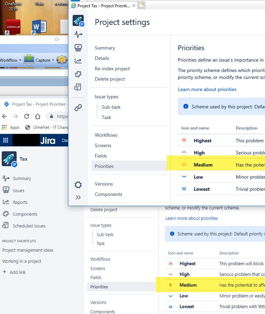Screen dimensions: 265x314
Task: Click the link chain icon in IE sidebar
Action: [x=78, y=108]
